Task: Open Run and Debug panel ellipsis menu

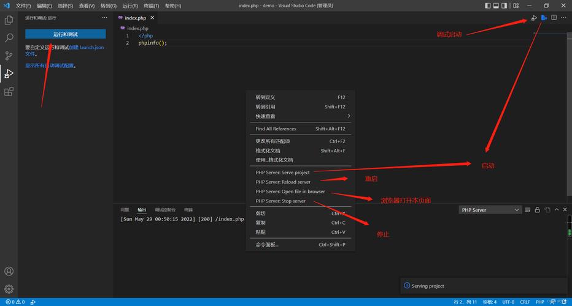Action: (105, 18)
